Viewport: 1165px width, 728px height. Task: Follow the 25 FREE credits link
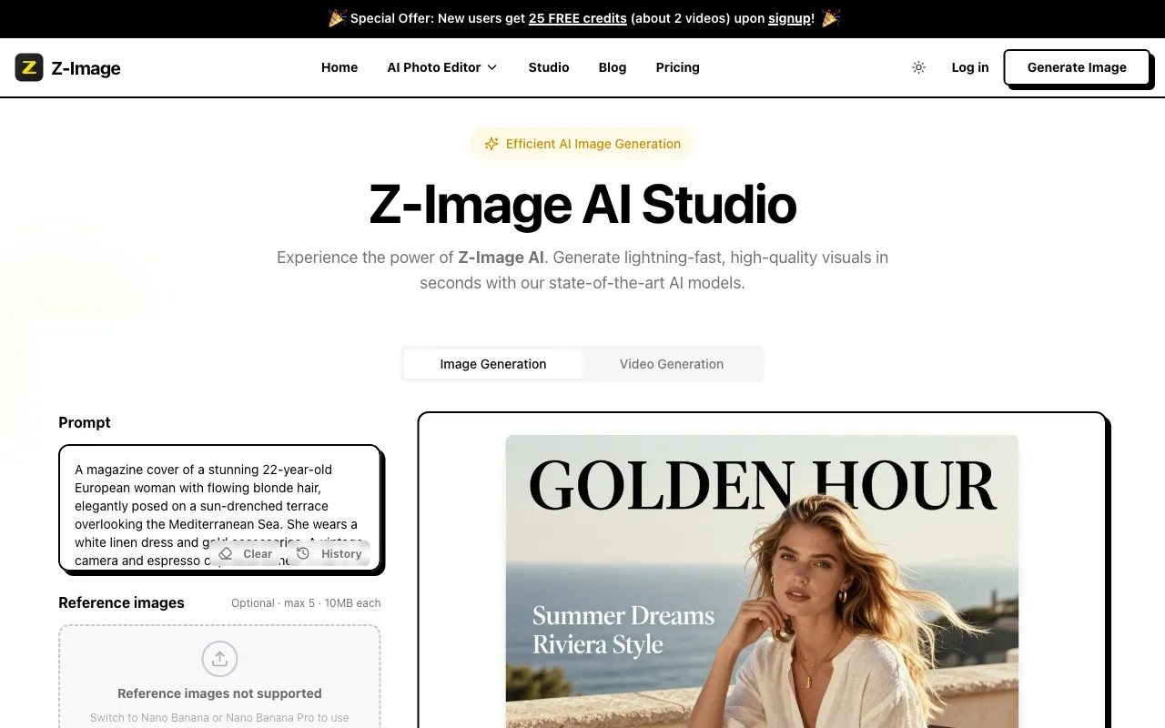(578, 18)
